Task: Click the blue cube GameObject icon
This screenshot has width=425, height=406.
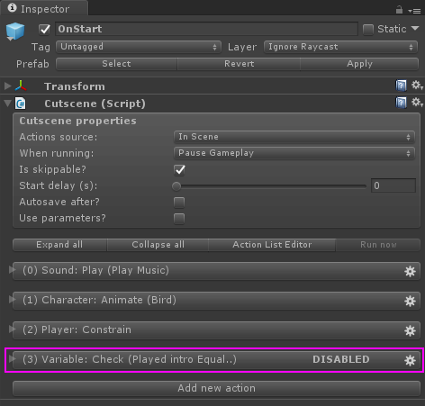Action: (15, 32)
